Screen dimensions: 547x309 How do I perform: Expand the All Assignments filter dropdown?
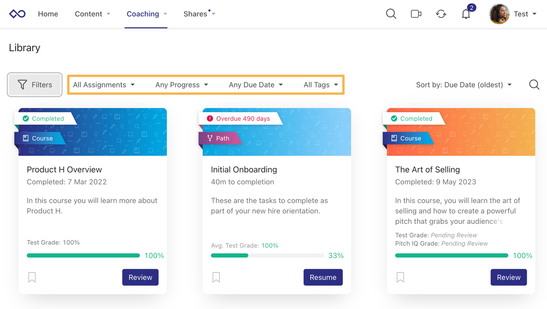tap(104, 85)
